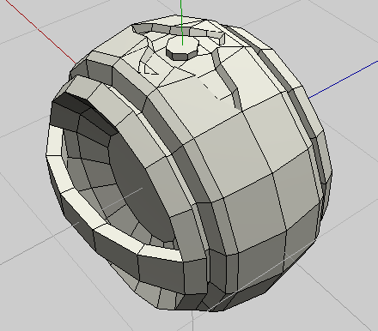Select the hexagonal knob on top of mesh

point(182,49)
